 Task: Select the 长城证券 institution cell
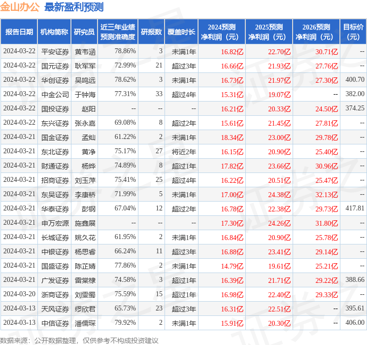(x=55, y=237)
